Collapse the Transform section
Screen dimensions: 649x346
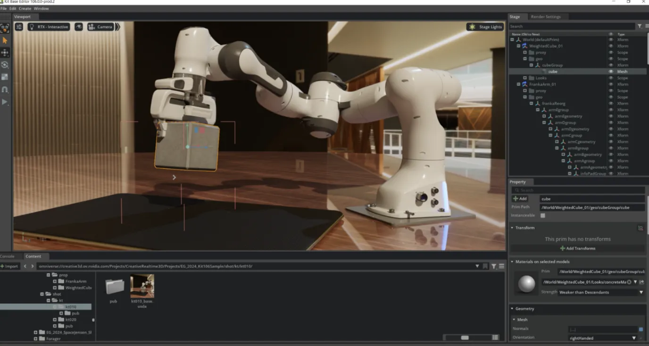(513, 228)
